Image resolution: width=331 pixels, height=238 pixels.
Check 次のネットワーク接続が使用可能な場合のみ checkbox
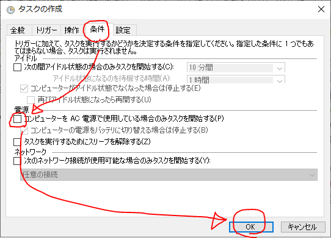17,161
